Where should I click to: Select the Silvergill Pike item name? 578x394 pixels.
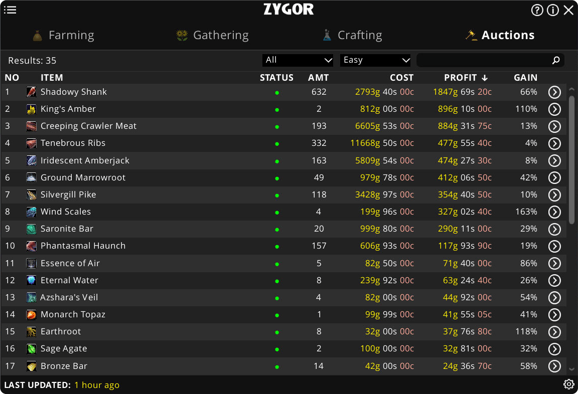pyautogui.click(x=68, y=194)
